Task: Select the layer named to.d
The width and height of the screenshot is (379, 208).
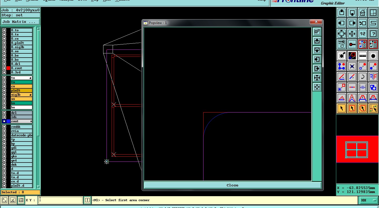Action: (21, 173)
